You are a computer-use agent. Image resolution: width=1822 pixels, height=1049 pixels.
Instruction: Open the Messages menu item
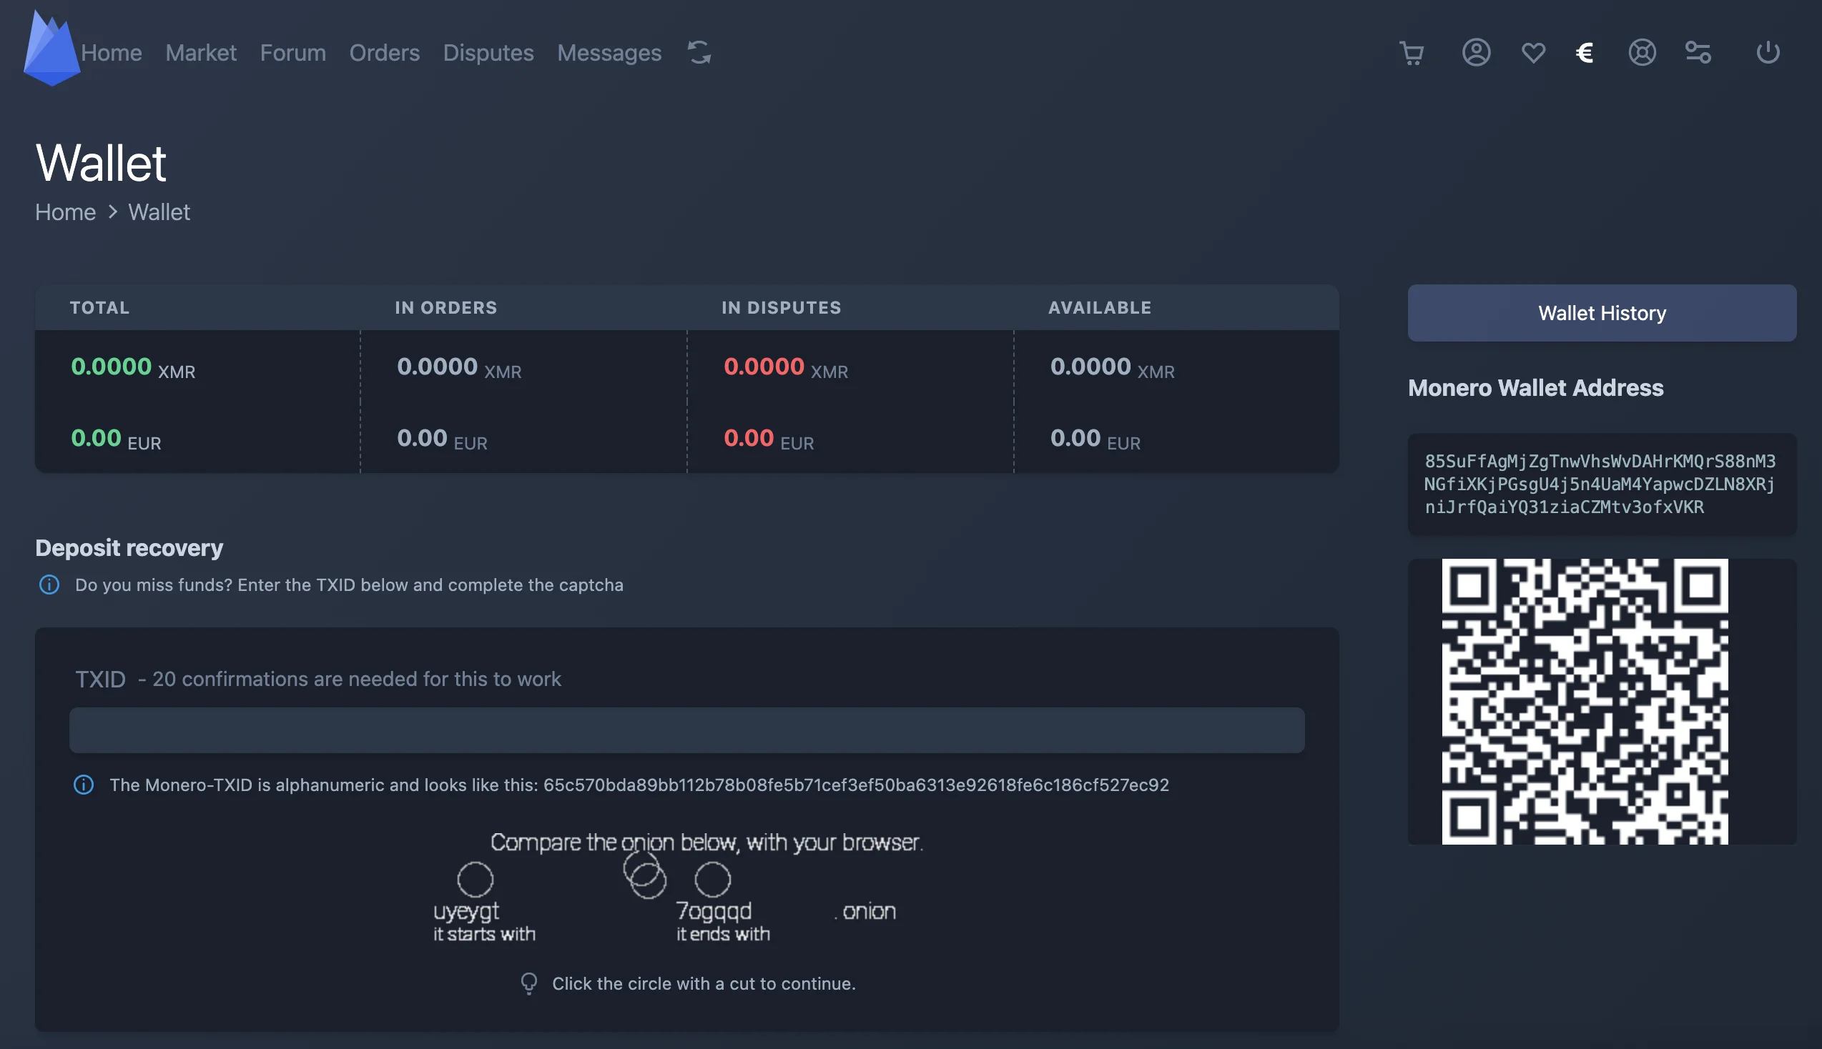[609, 53]
